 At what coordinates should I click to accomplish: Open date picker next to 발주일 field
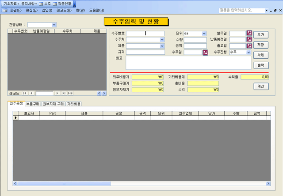[x=249, y=33]
